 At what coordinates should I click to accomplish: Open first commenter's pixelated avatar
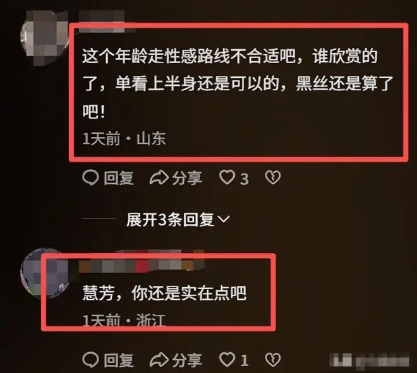click(x=44, y=37)
